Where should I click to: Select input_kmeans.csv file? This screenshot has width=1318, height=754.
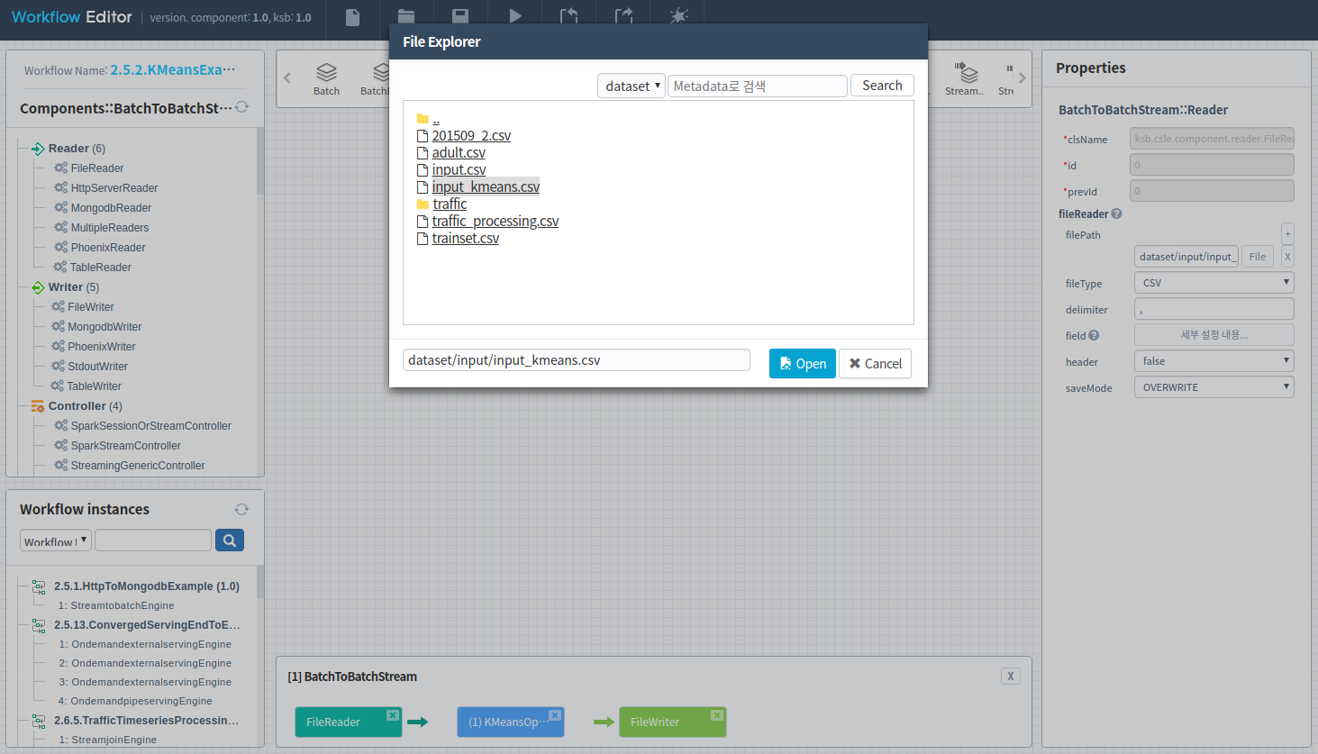(x=486, y=187)
